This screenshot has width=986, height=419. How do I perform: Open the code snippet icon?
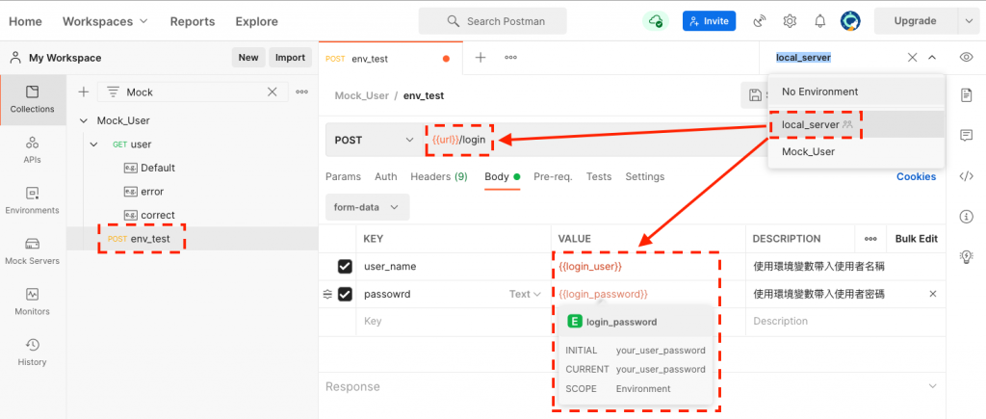click(x=967, y=176)
